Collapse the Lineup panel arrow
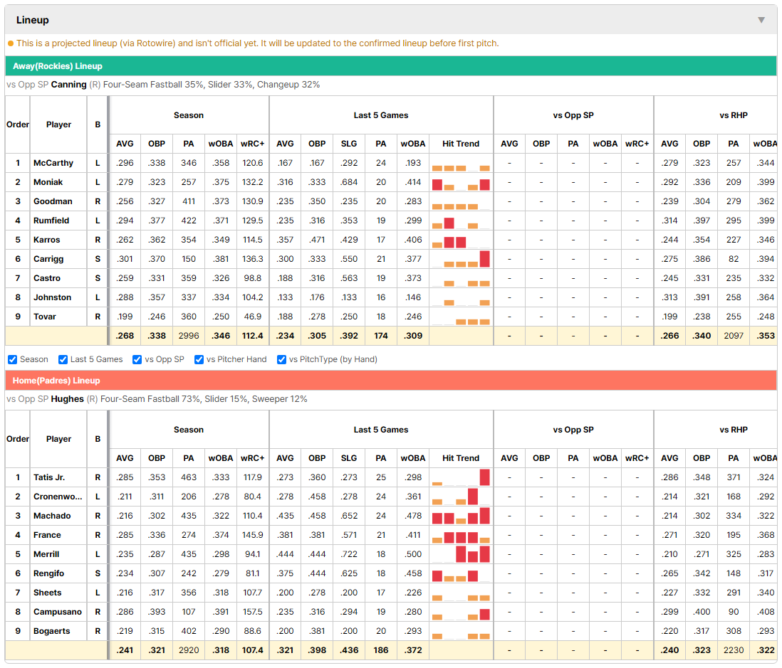 click(x=761, y=20)
